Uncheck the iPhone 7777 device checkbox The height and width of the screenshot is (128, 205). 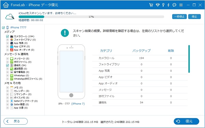(3, 28)
